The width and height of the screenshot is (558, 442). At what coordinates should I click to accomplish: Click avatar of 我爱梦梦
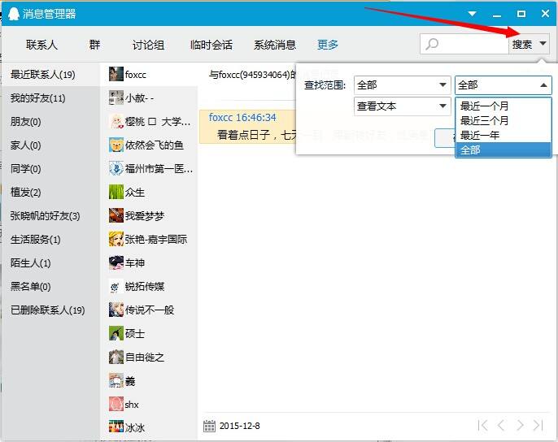coord(116,215)
